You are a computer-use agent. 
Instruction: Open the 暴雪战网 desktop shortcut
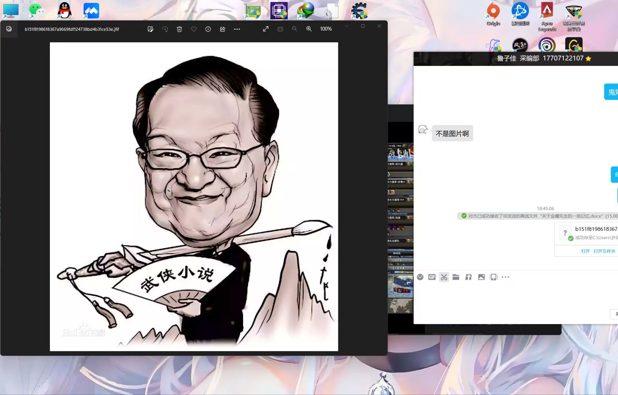tap(520, 14)
